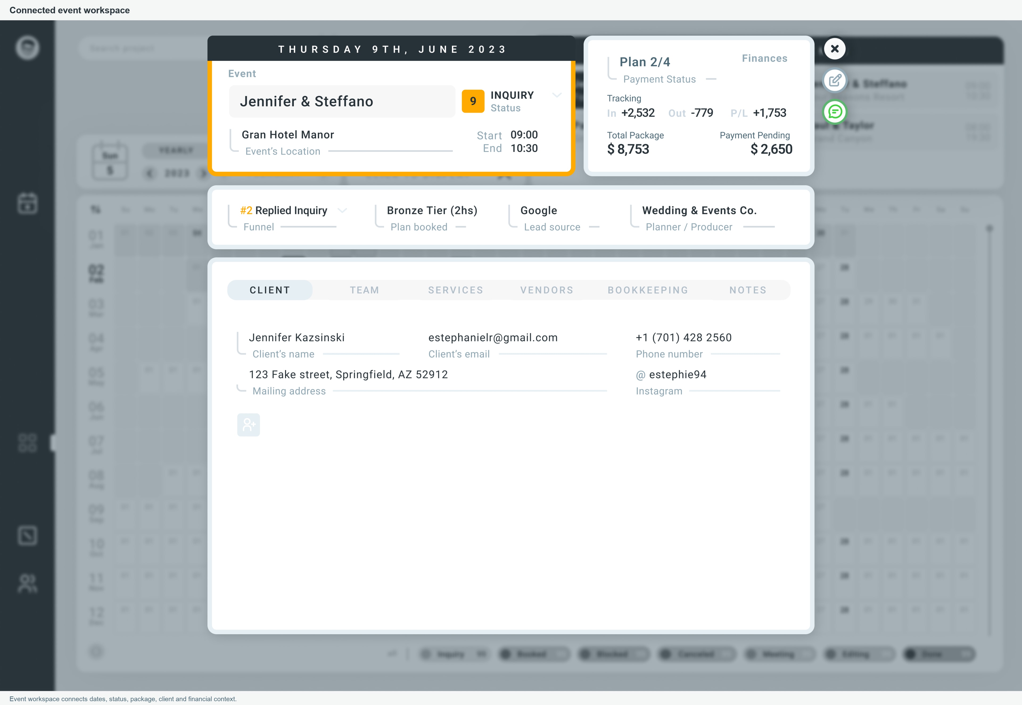Select blurred Yearly view button in background
Image resolution: width=1022 pixels, height=705 pixels.
point(175,150)
